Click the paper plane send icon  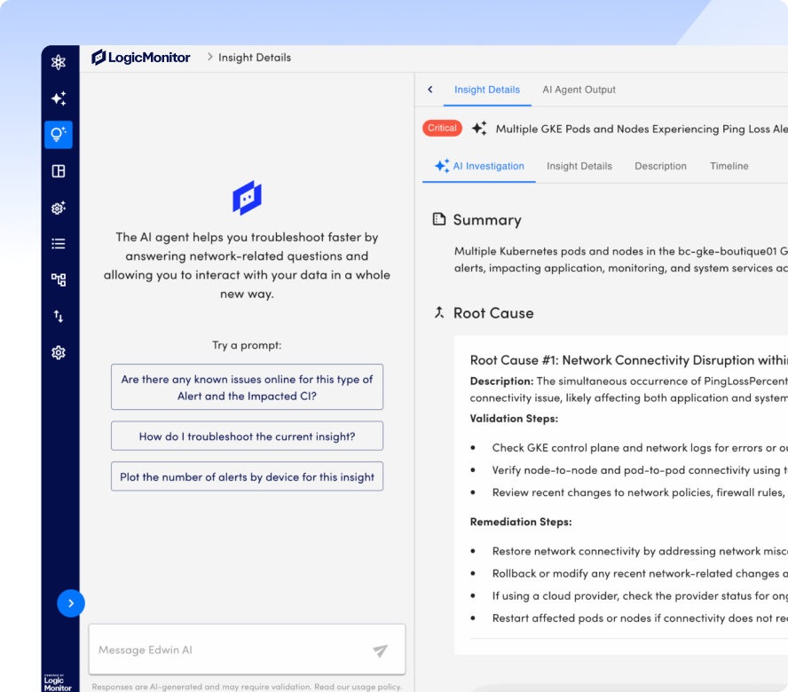[x=380, y=650]
